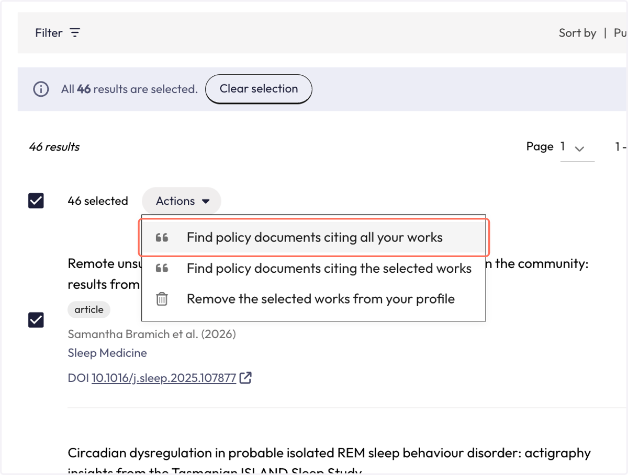Toggle the select-all checkbox beside 46 selected
Screen dimensions: 628x475
point(36,201)
